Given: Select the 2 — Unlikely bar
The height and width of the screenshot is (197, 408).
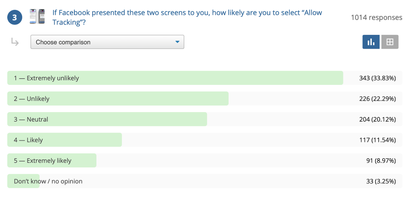Looking at the screenshot, I should pos(205,98).
